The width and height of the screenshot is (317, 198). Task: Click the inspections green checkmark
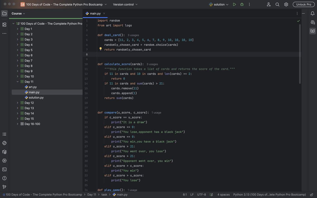298,21
